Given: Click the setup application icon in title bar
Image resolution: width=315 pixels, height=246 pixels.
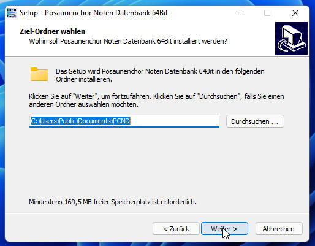Looking at the screenshot, I should coord(12,13).
